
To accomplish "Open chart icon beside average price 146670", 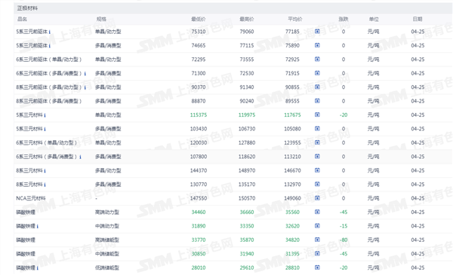I will pyautogui.click(x=317, y=170).
